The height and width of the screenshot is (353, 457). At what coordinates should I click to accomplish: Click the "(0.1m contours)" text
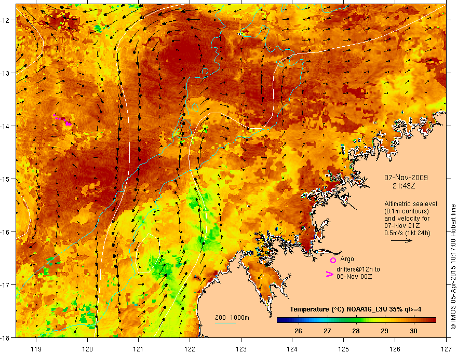(407, 211)
